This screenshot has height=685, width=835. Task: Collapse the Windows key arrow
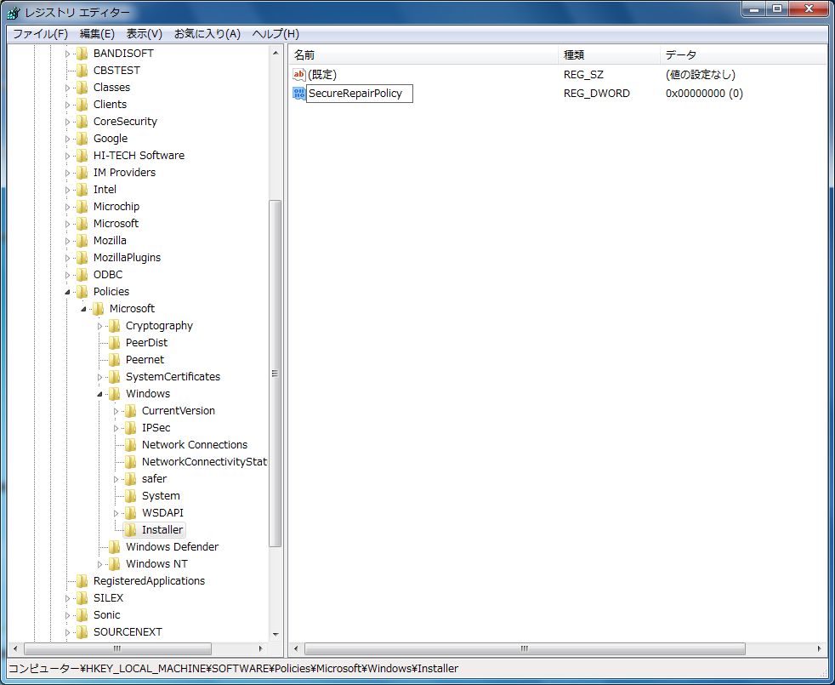(99, 395)
